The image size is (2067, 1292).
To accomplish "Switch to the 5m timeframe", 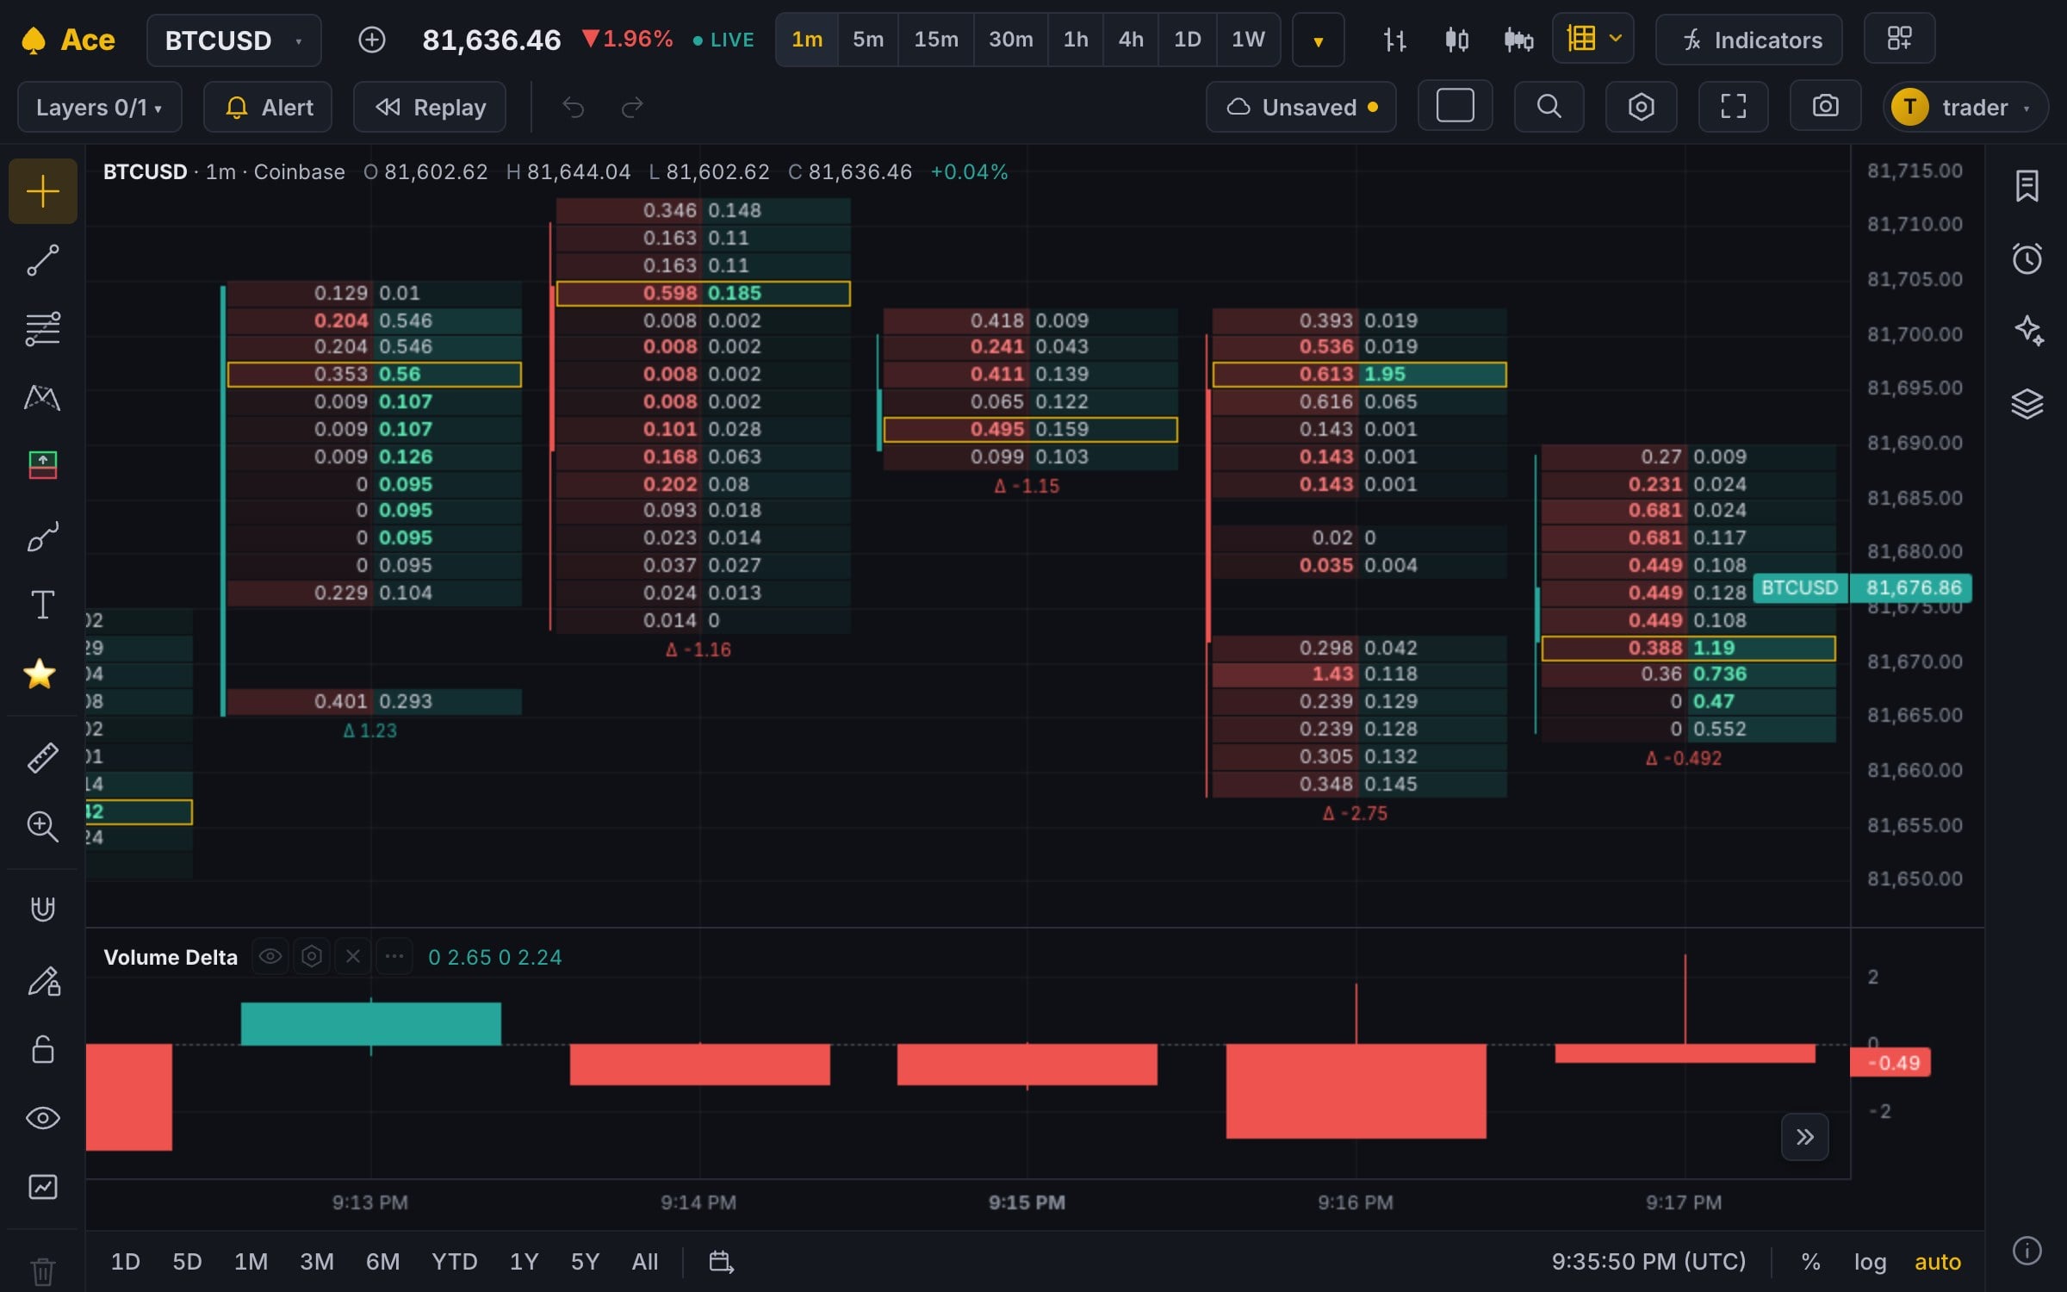I will [x=867, y=40].
